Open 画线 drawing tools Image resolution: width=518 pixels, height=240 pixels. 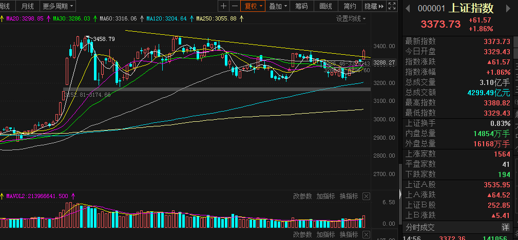coord(325,6)
